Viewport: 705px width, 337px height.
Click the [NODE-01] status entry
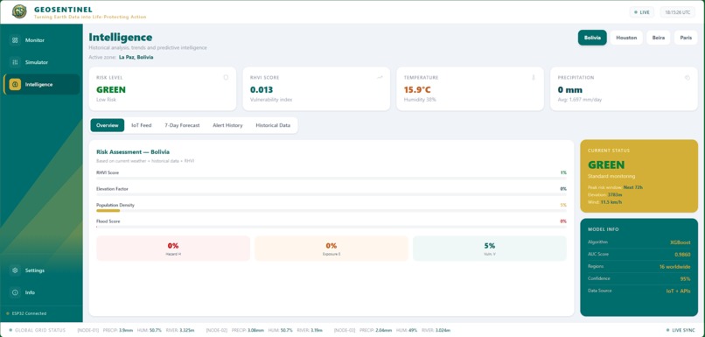(136, 330)
